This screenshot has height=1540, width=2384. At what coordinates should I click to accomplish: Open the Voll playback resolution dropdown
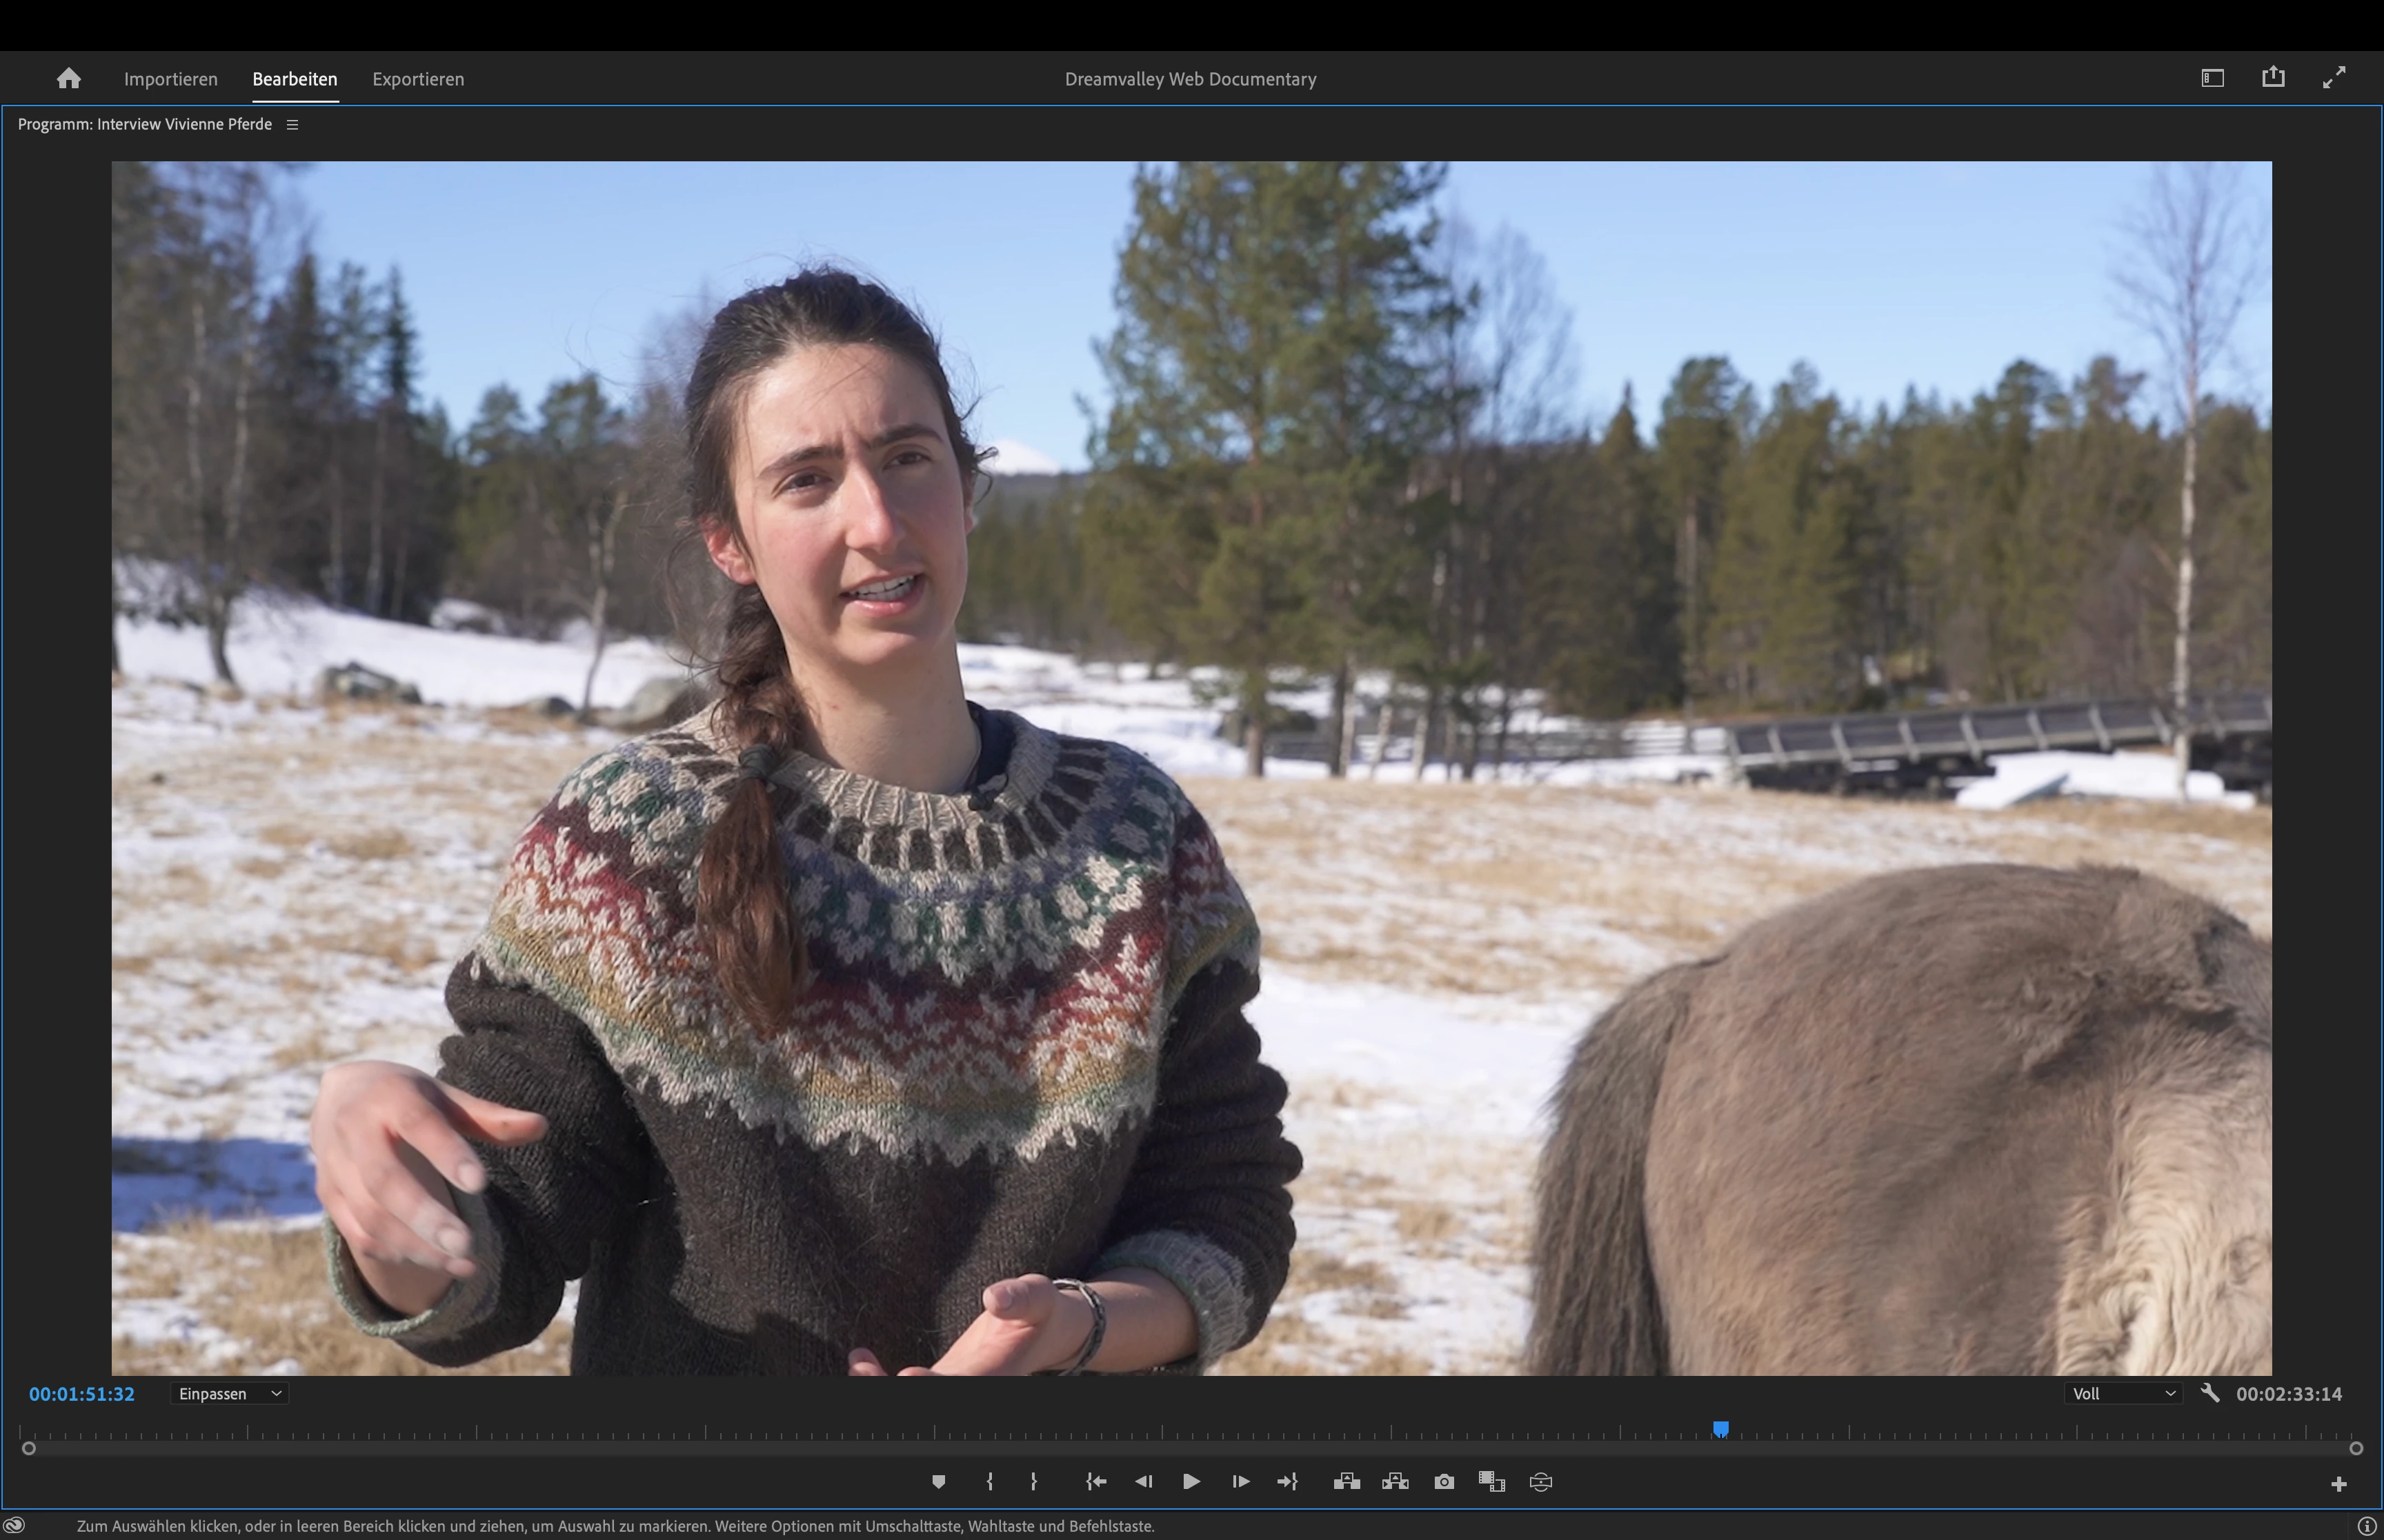click(x=2123, y=1394)
